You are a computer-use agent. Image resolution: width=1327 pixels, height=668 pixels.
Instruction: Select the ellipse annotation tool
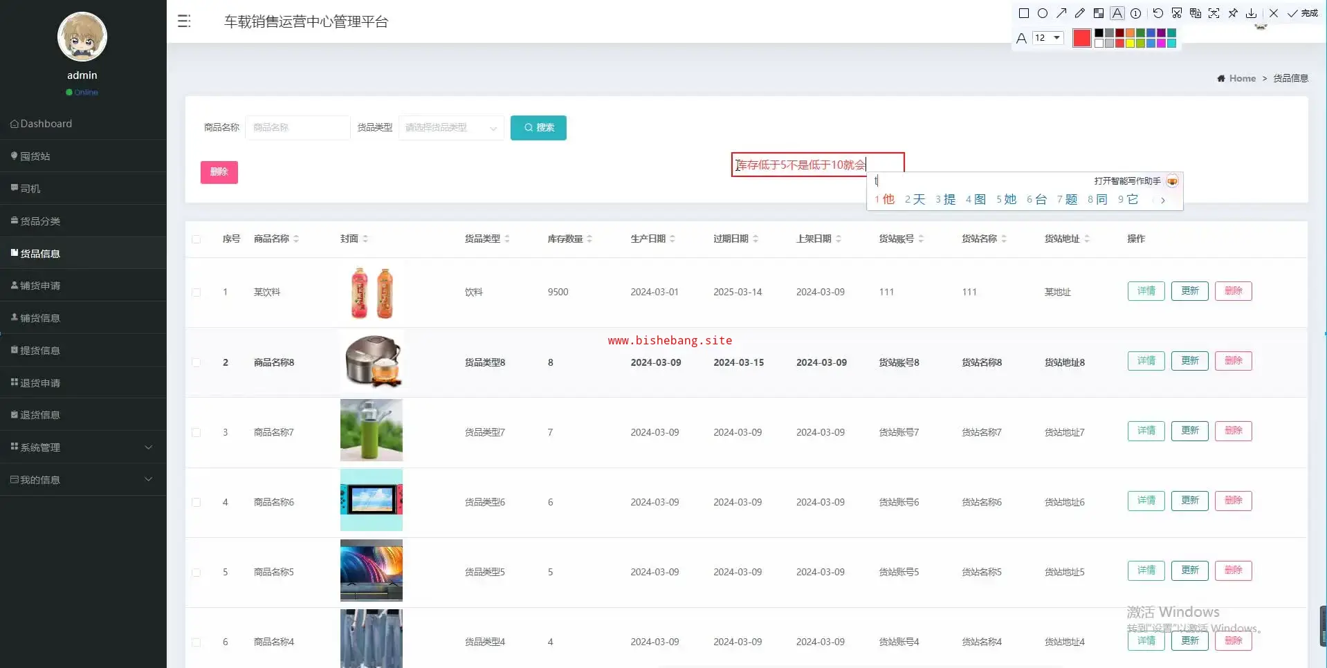pyautogui.click(x=1043, y=13)
